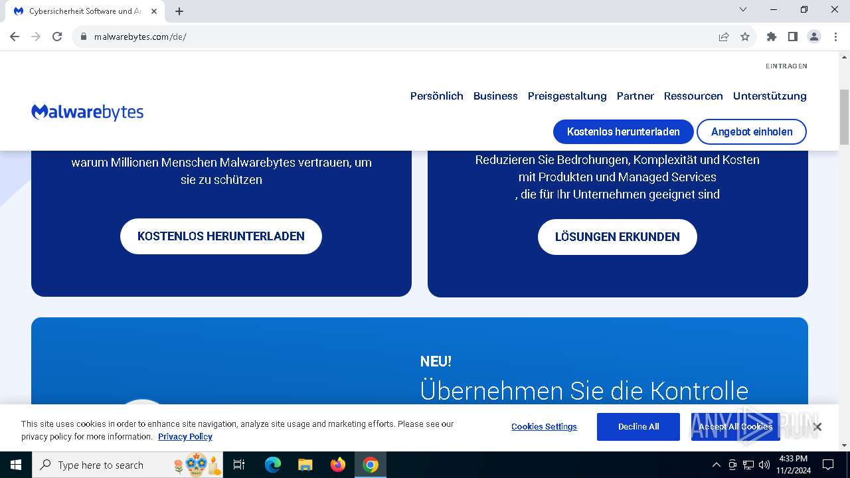The image size is (850, 478).
Task: Toggle the side panel icon
Action: 793,37
